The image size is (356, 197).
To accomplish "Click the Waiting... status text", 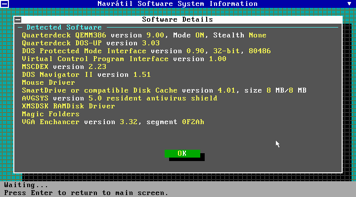I will tap(26, 185).
